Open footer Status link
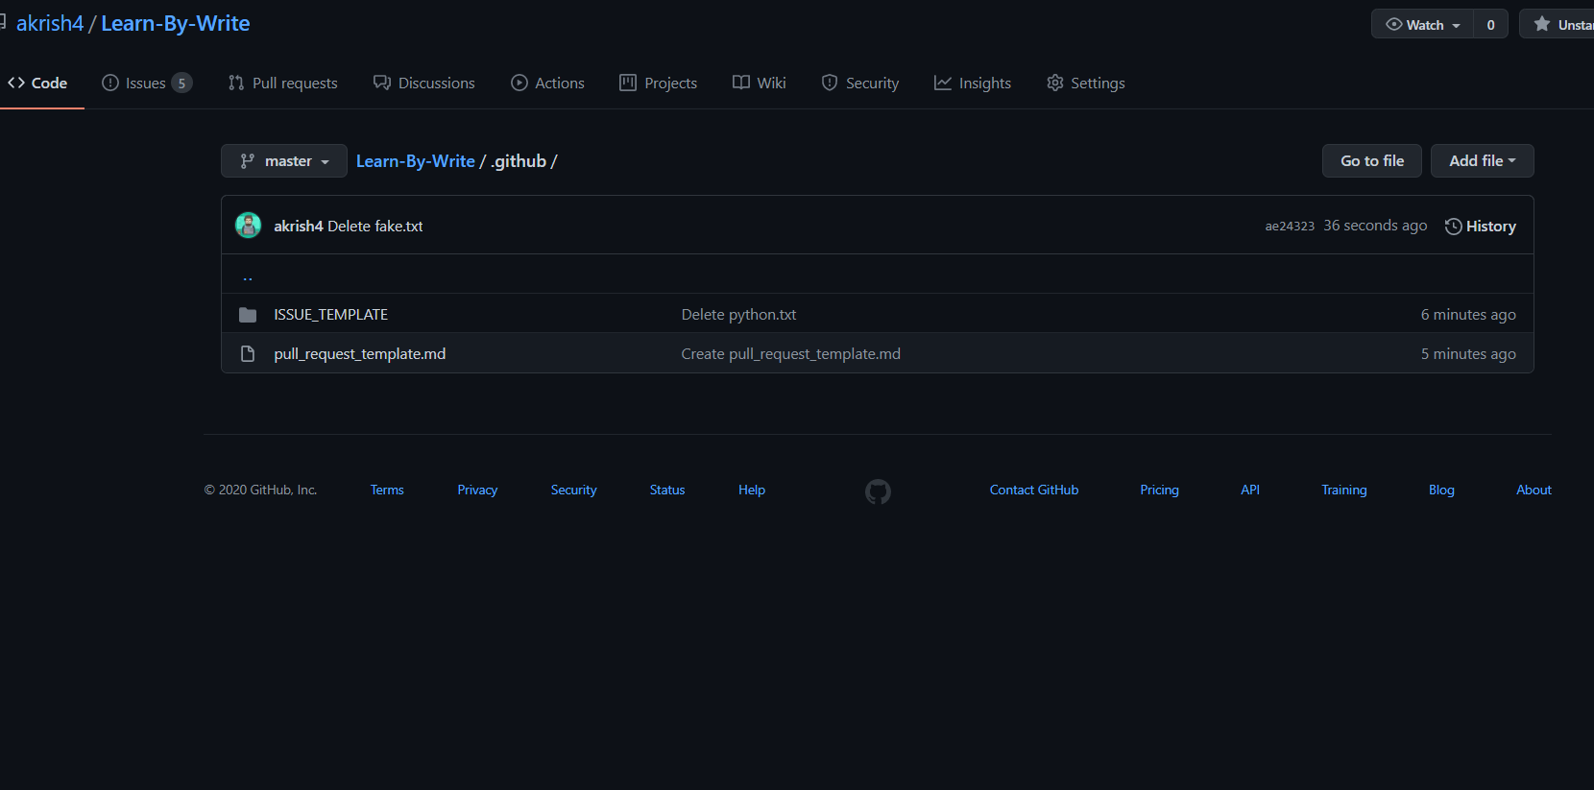Viewport: 1594px width, 790px height. pyautogui.click(x=667, y=490)
